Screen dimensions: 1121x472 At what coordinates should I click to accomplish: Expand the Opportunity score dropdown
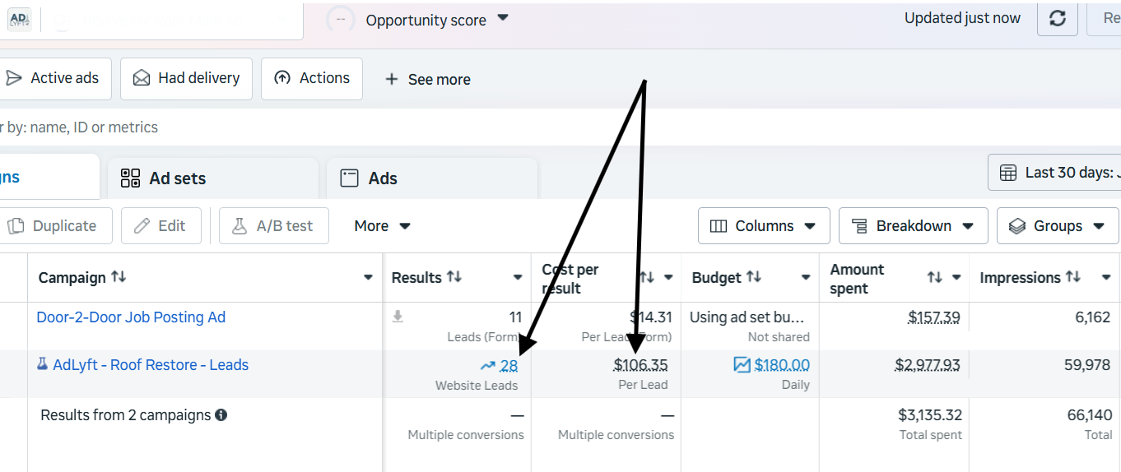tap(437, 20)
